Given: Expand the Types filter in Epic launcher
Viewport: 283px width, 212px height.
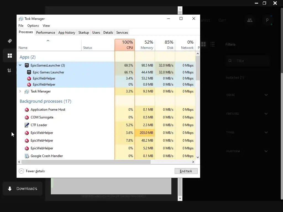Looking at the screenshot, I should 247,132.
